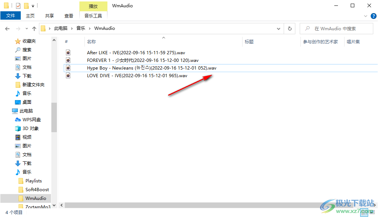Click WmAudio in the address breadcrumb
This screenshot has width=378, height=217.
(x=105, y=28)
